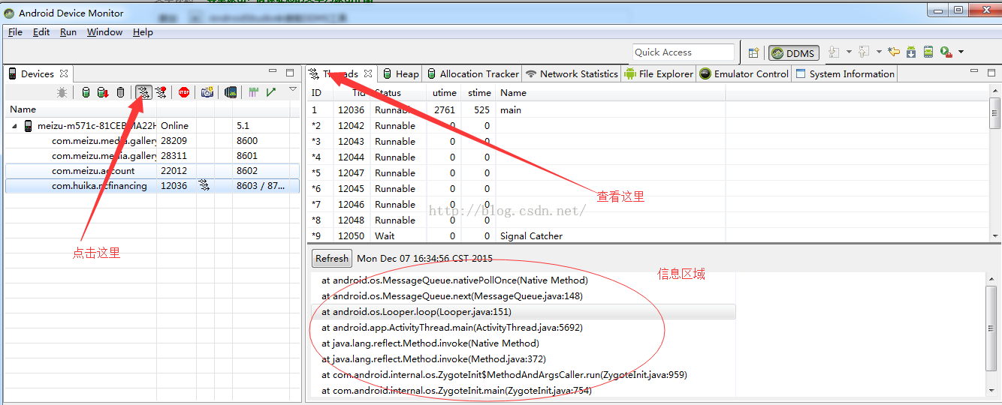This screenshot has width=1002, height=405.
Task: Open the Android Virtual Device Manager icon
Action: 928,52
